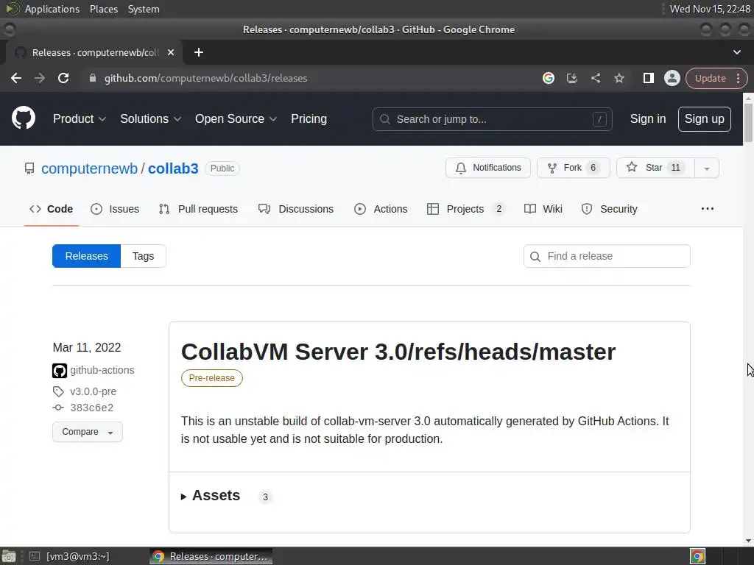Switch to the Pull requests tab
Image resolution: width=754 pixels, height=565 pixels.
[198, 209]
